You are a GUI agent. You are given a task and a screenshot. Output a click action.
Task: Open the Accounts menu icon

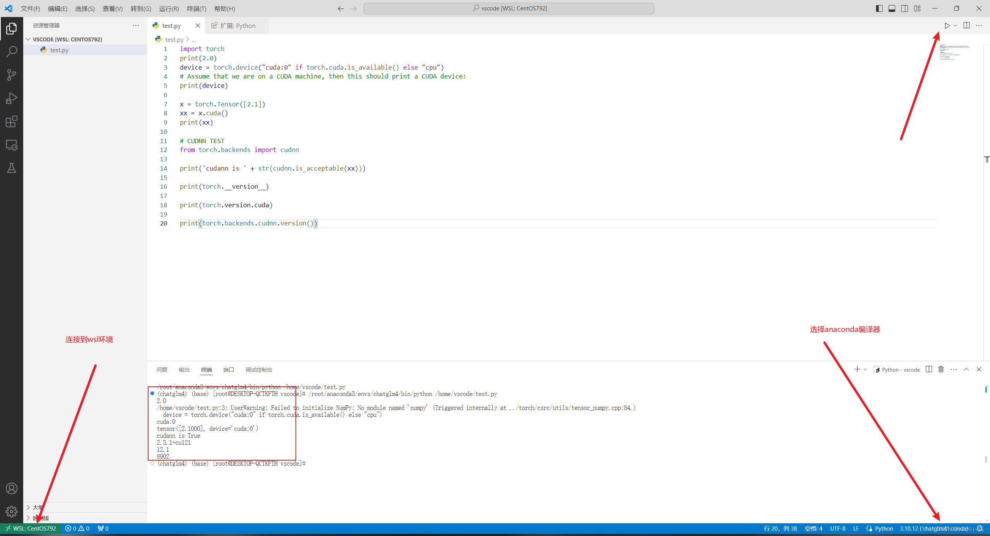coord(12,488)
